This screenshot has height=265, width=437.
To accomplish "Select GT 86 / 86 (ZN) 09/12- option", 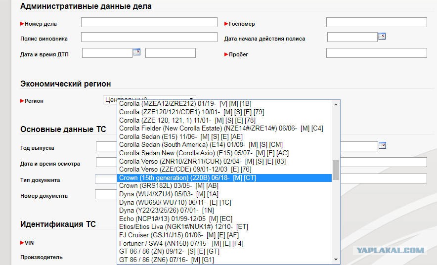I will 224,252.
